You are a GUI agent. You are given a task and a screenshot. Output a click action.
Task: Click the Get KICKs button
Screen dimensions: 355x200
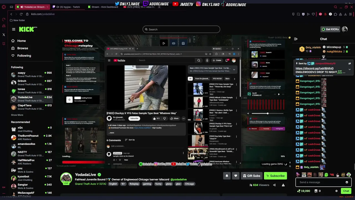tap(330, 29)
